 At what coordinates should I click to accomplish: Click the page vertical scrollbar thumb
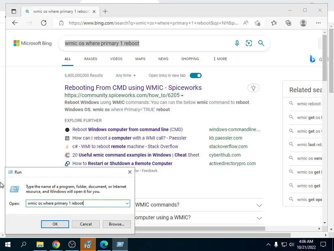(325, 58)
